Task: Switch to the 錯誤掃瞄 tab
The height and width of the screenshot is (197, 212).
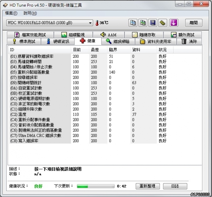Action: (x=118, y=41)
